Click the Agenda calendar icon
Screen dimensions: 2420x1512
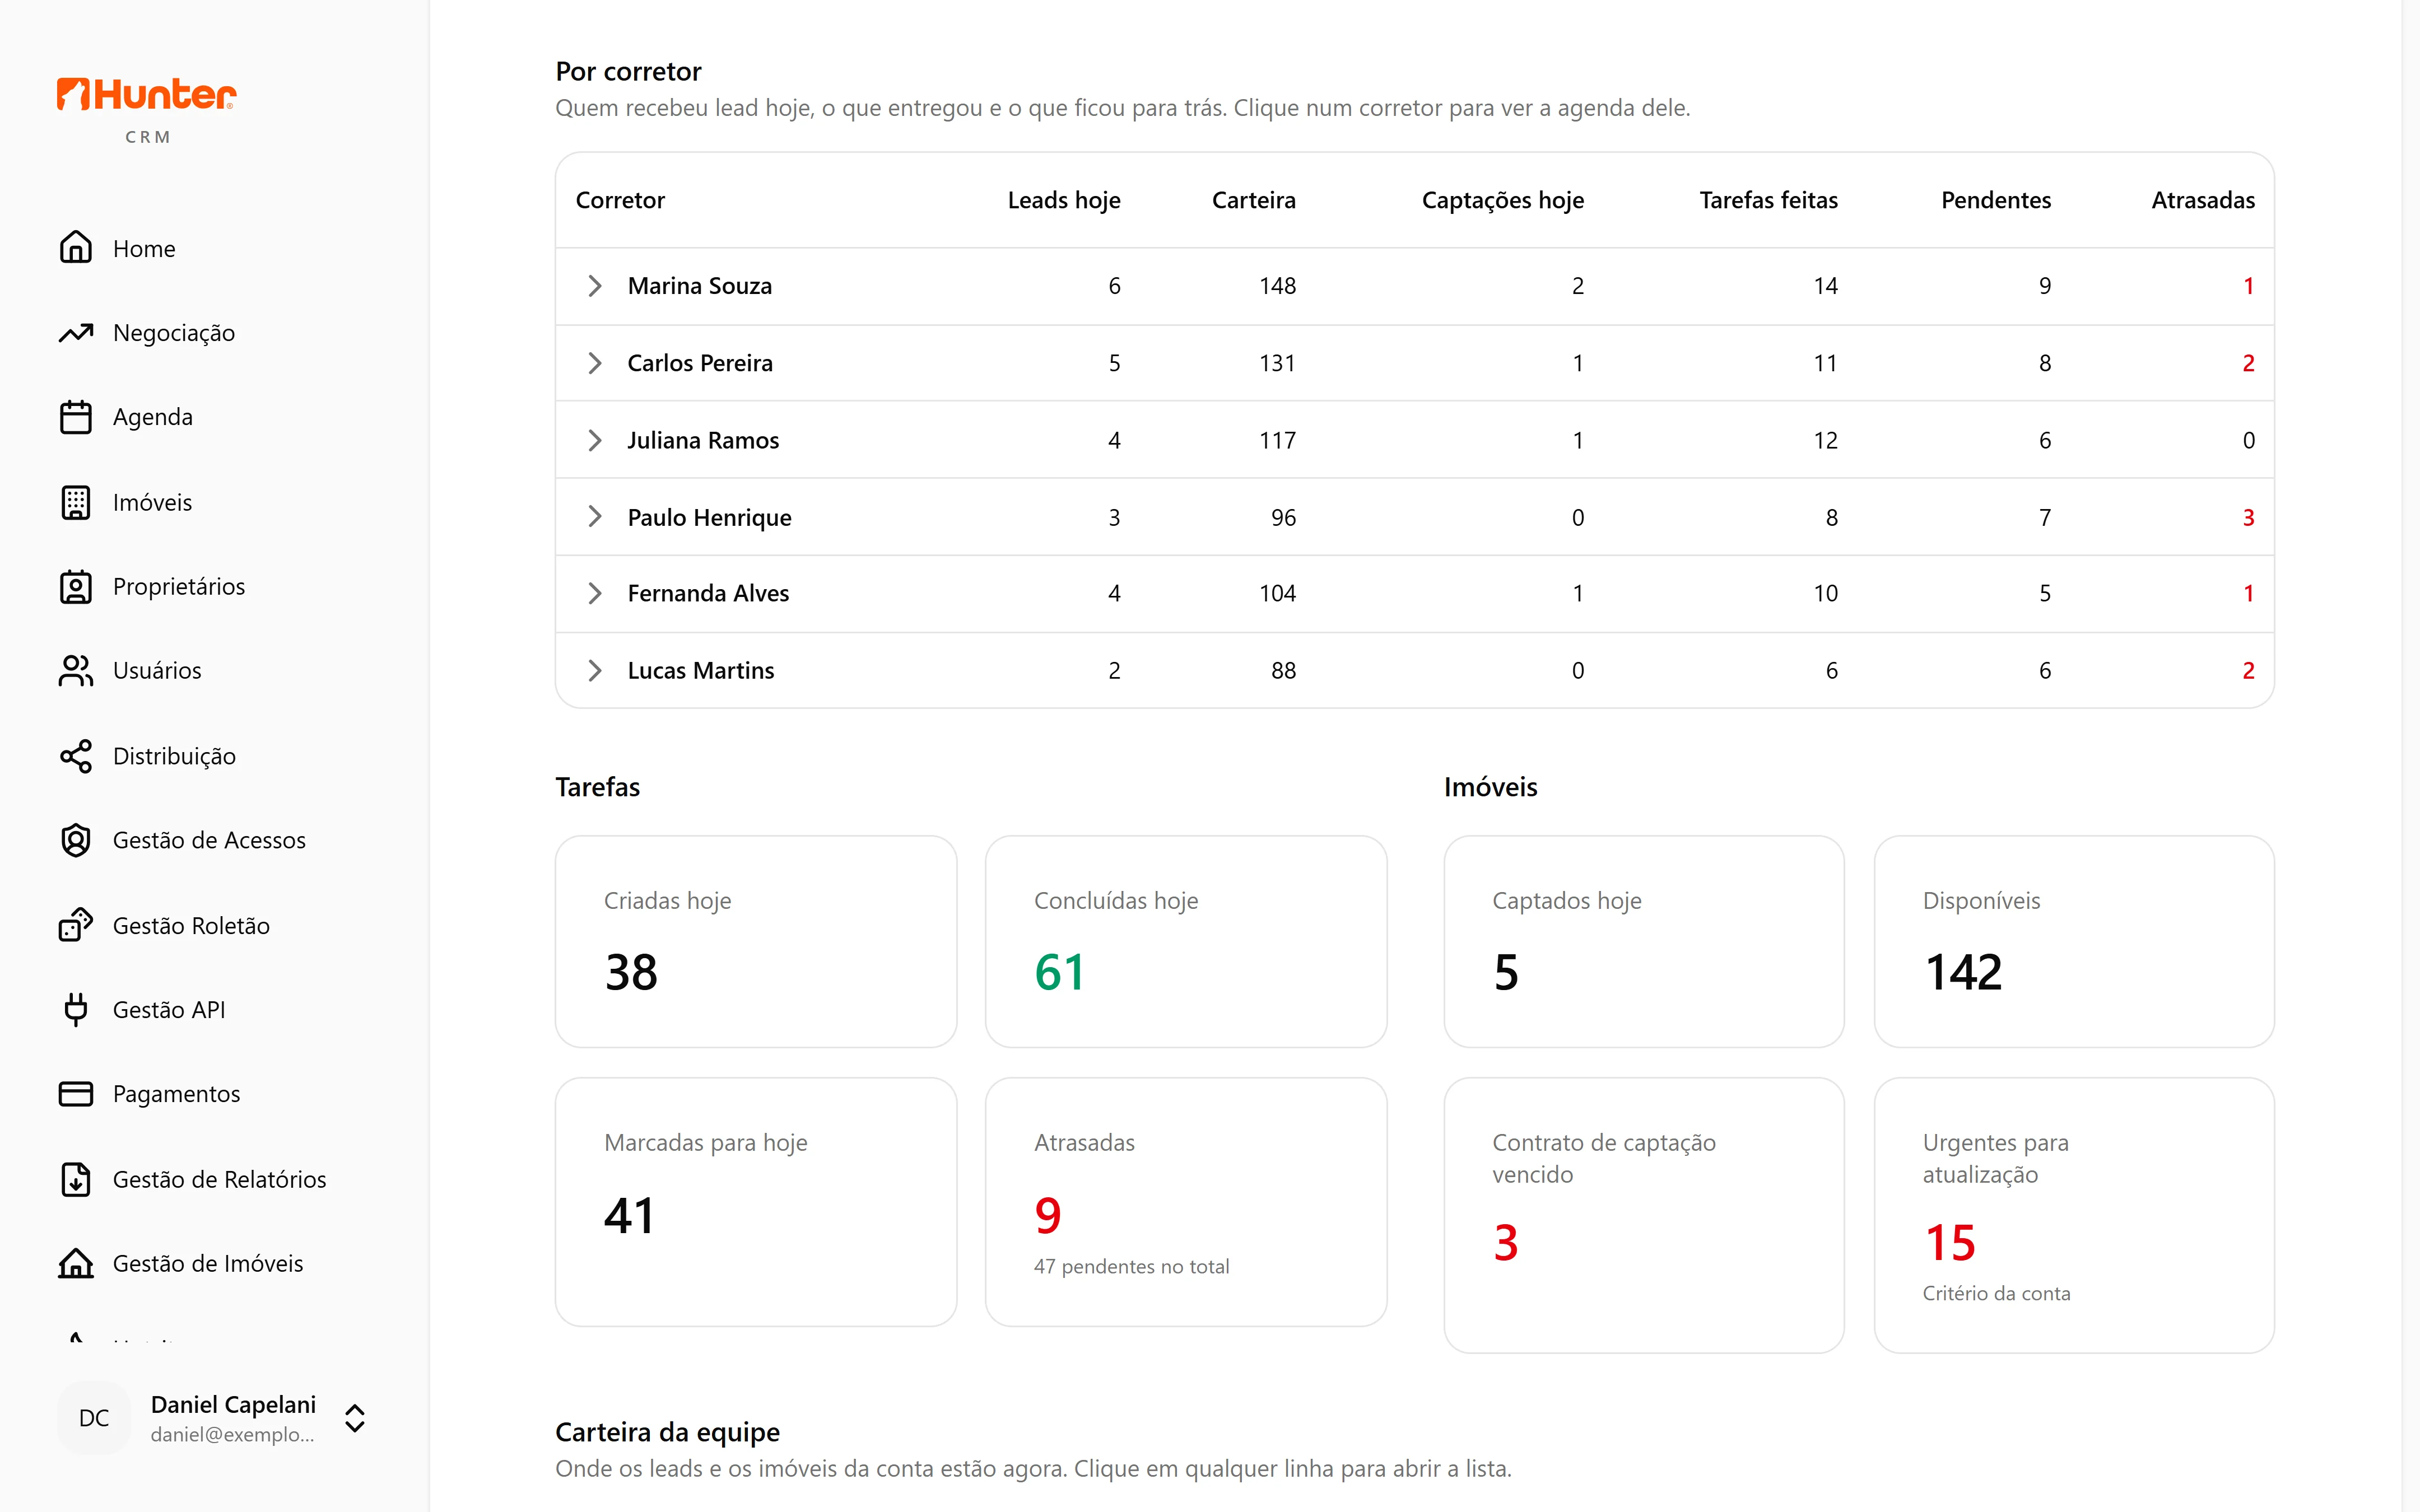click(x=76, y=417)
